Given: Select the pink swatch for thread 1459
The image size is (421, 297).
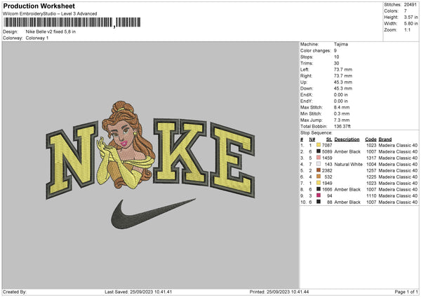Looking at the screenshot, I should [319, 157].
